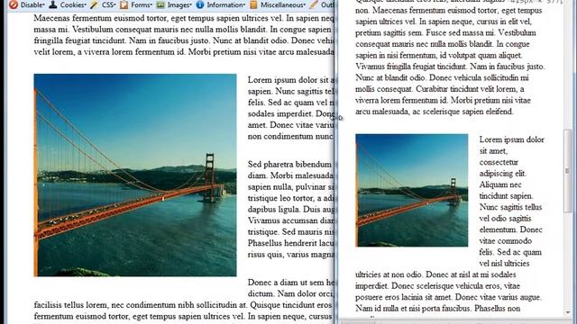Open the Information toolbar menu

220,4
